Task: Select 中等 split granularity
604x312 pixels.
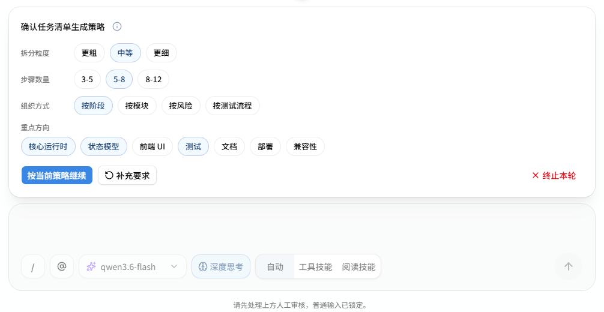Action: pyautogui.click(x=125, y=53)
